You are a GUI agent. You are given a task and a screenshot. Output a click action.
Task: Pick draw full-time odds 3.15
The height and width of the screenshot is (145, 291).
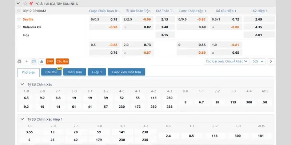click(x=165, y=35)
